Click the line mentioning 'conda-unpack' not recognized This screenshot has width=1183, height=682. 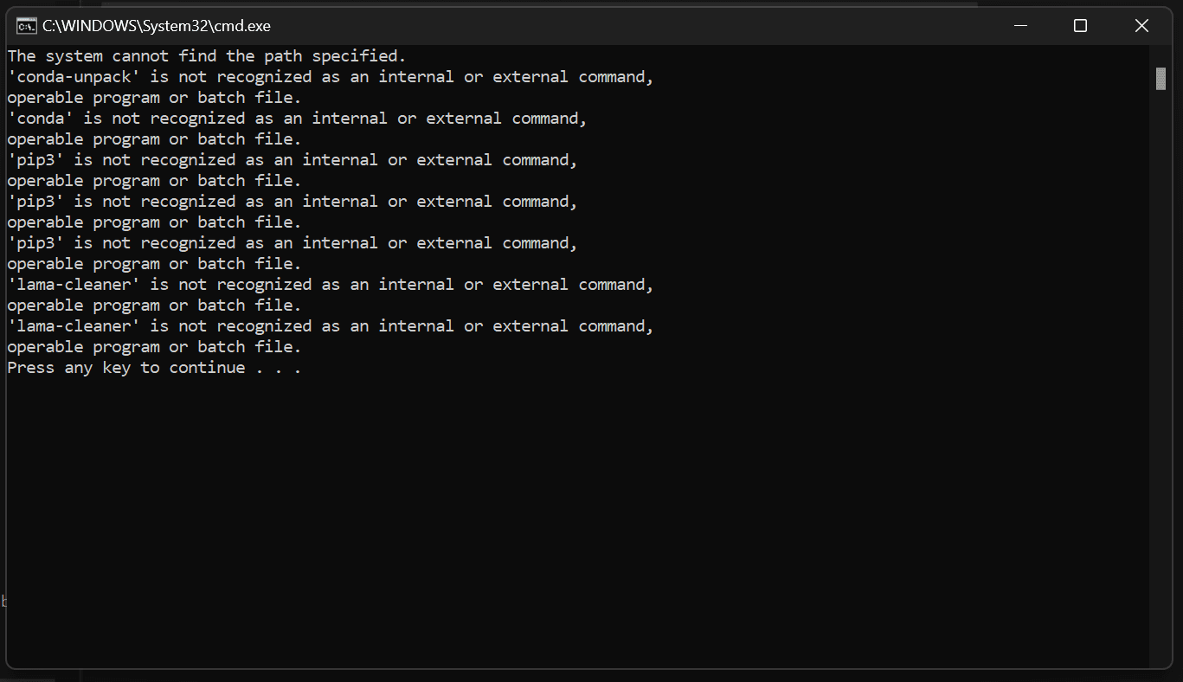click(331, 77)
